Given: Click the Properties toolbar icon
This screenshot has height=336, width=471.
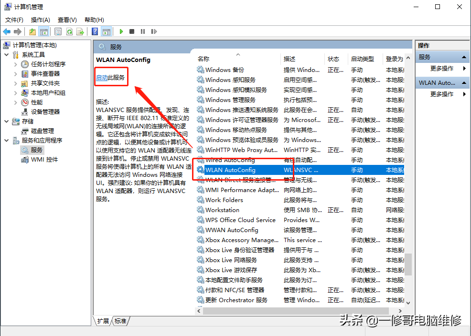Looking at the screenshot, I should point(58,31).
